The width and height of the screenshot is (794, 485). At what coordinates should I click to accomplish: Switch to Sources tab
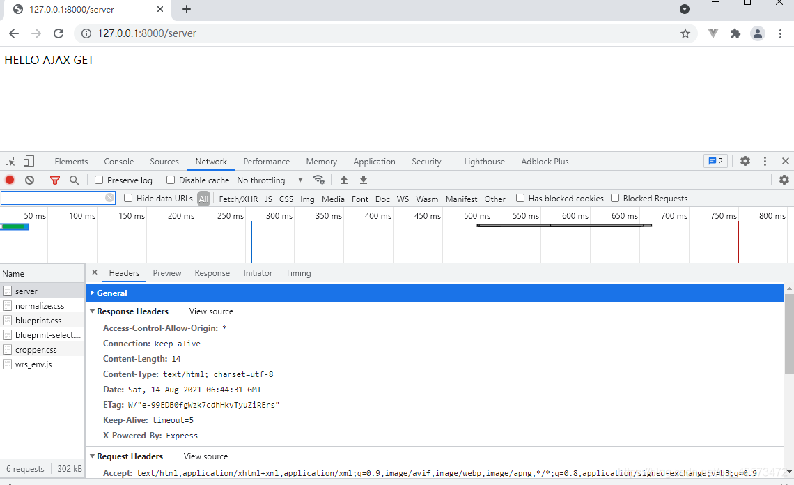tap(164, 161)
